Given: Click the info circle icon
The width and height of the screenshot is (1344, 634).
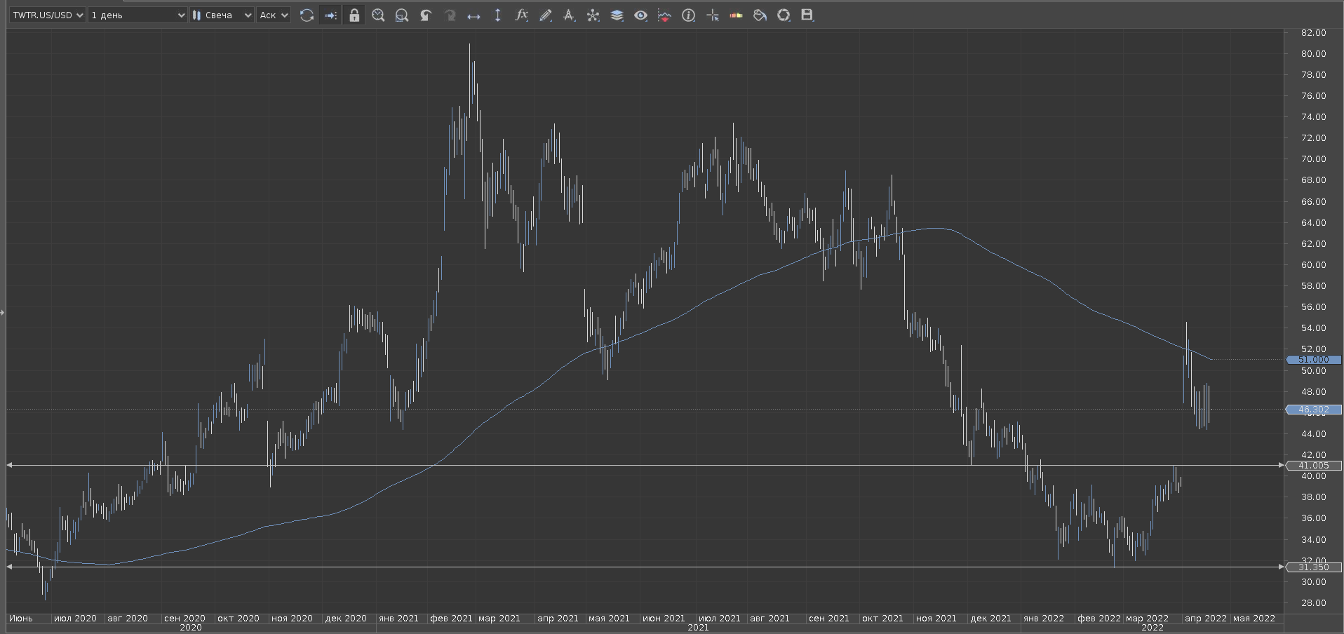Looking at the screenshot, I should tap(688, 15).
